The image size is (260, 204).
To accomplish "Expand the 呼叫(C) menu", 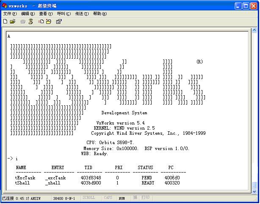I will coord(64,14).
